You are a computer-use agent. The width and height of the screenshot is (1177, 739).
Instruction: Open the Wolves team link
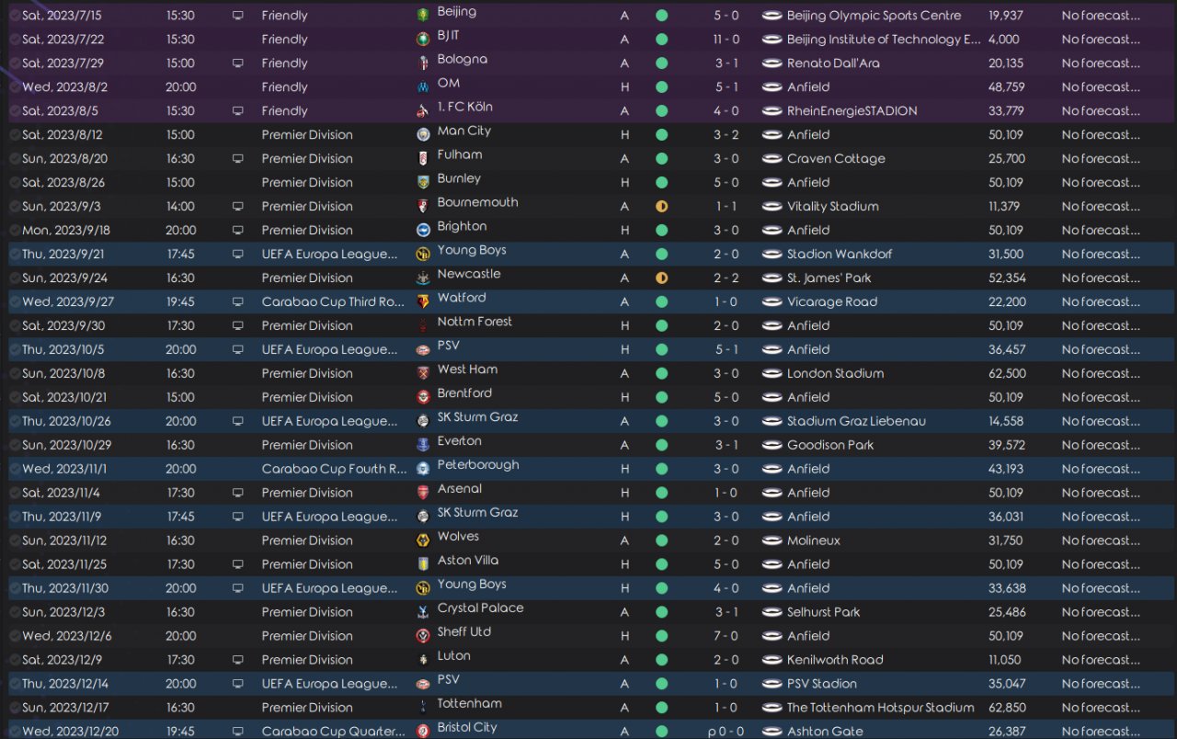pos(458,537)
